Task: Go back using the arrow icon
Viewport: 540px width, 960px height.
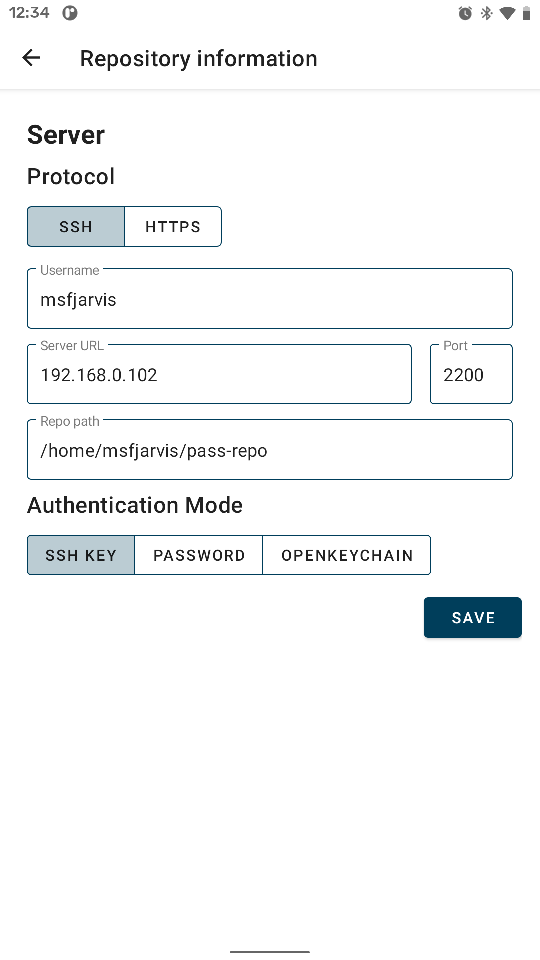Action: (x=31, y=58)
